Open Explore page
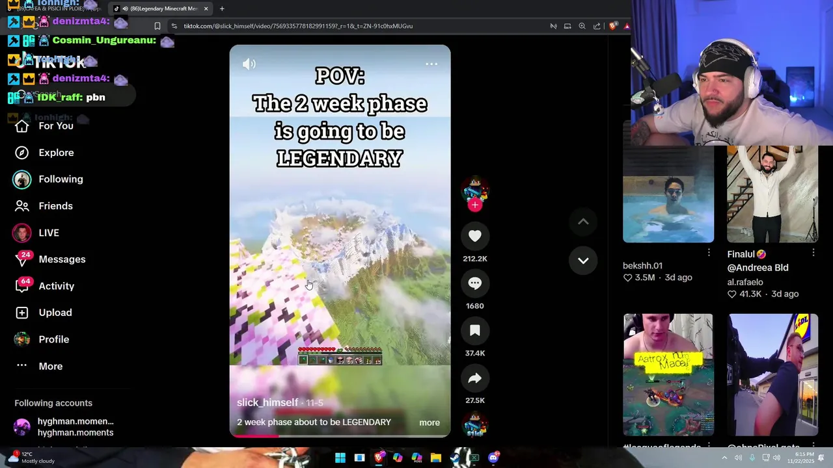 (x=44, y=152)
